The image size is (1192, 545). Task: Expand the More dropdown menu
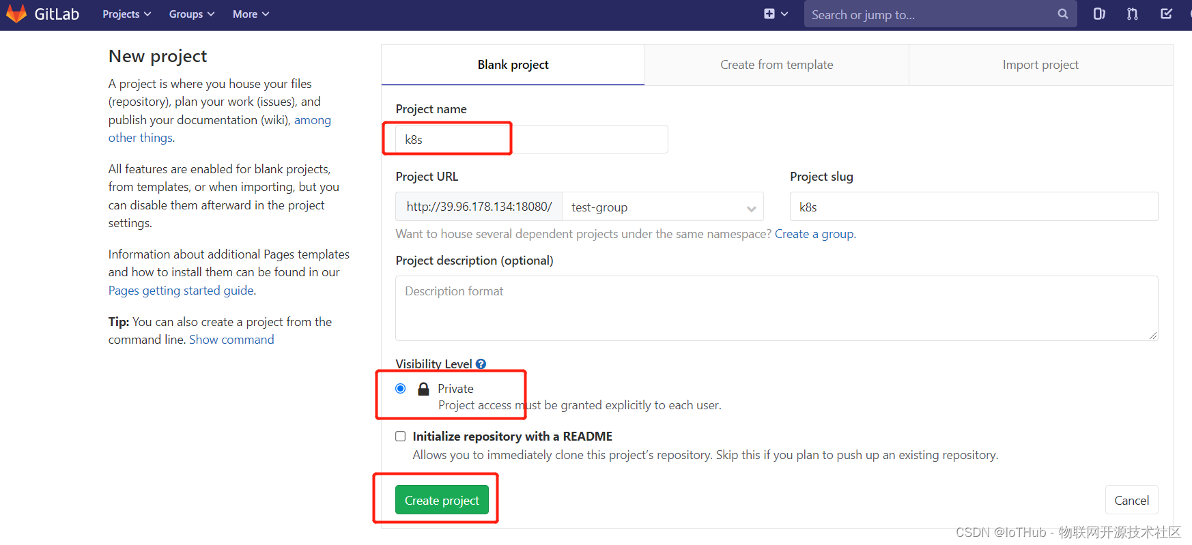[251, 14]
